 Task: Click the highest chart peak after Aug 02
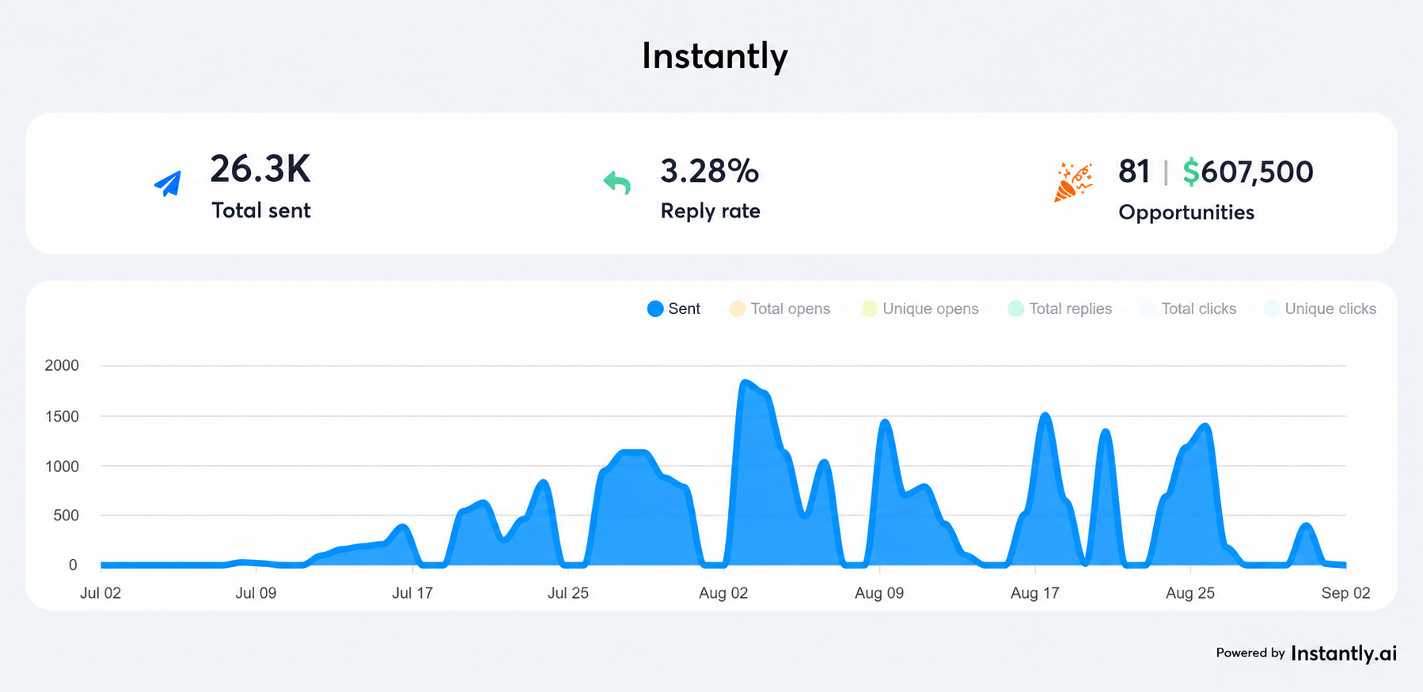tap(745, 383)
